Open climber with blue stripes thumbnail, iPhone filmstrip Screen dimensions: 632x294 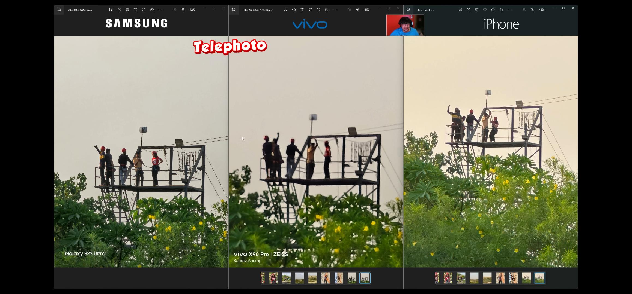513,278
